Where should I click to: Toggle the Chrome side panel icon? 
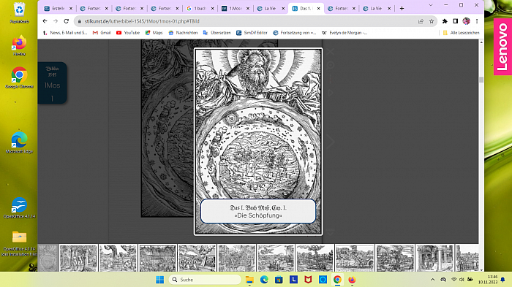tap(455, 21)
